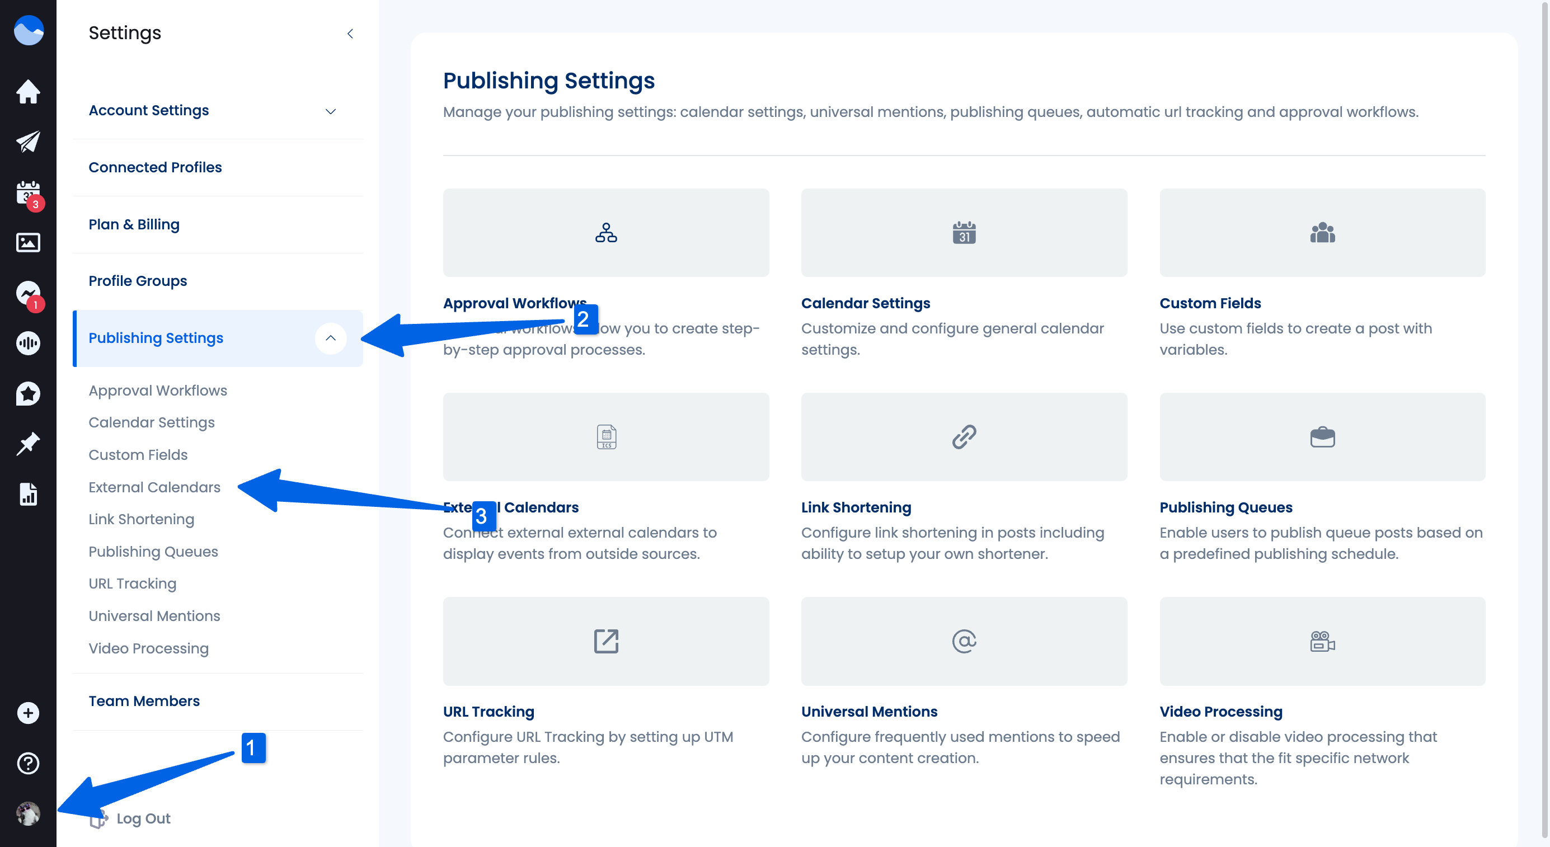Click the audio listening waveform icon
Screen dimensions: 1550x847
tap(27, 343)
